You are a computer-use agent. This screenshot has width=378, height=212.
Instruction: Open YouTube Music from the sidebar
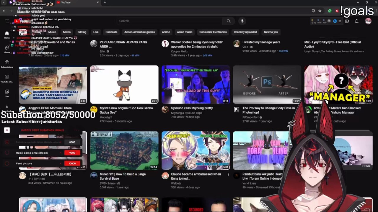click(7, 79)
